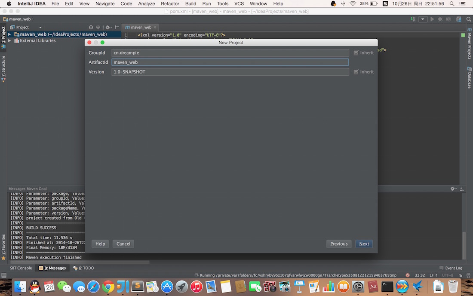Viewport: 473px width, 296px height.
Task: Open Safari from the dock
Action: coord(93,287)
